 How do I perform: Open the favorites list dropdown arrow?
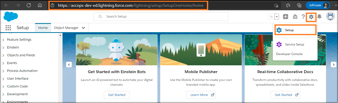click(277, 17)
